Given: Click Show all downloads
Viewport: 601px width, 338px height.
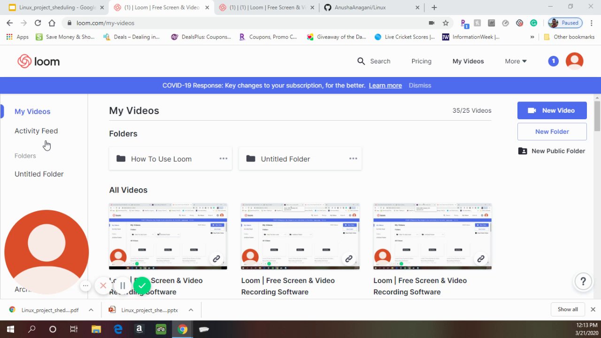Looking at the screenshot, I should click(568, 309).
